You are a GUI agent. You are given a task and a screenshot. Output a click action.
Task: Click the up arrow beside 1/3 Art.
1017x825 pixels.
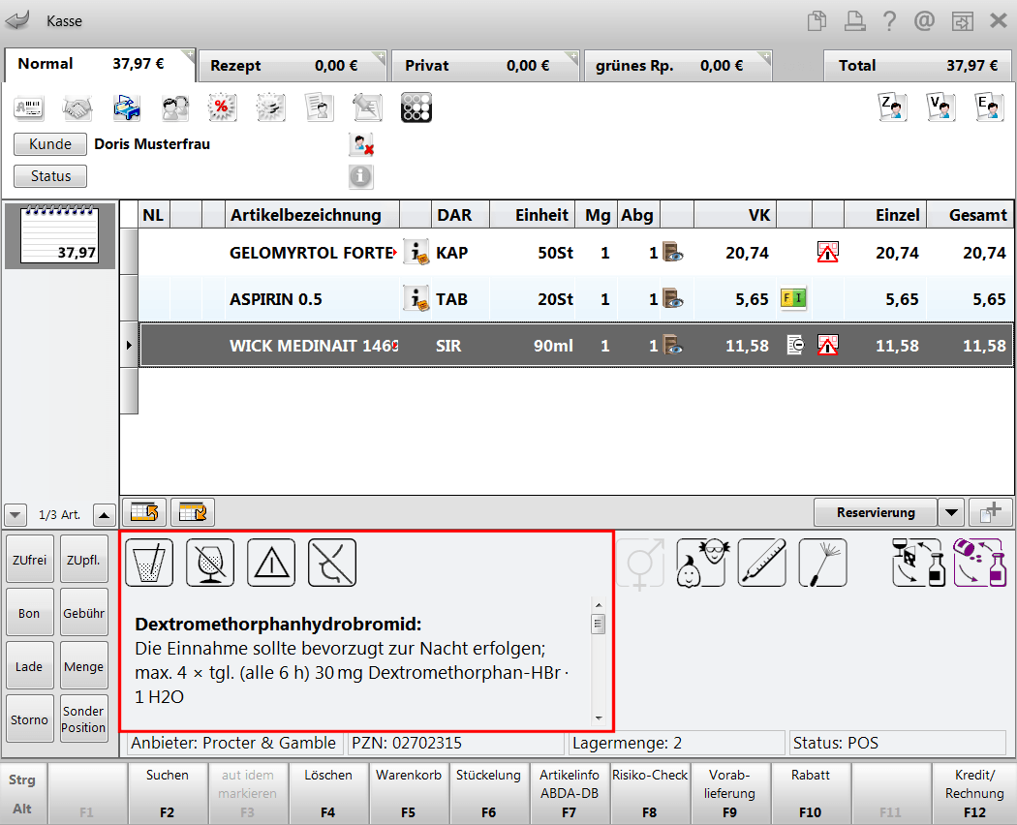point(104,515)
